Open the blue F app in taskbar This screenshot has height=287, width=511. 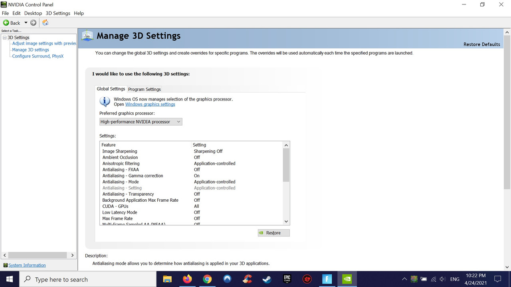tap(327, 279)
